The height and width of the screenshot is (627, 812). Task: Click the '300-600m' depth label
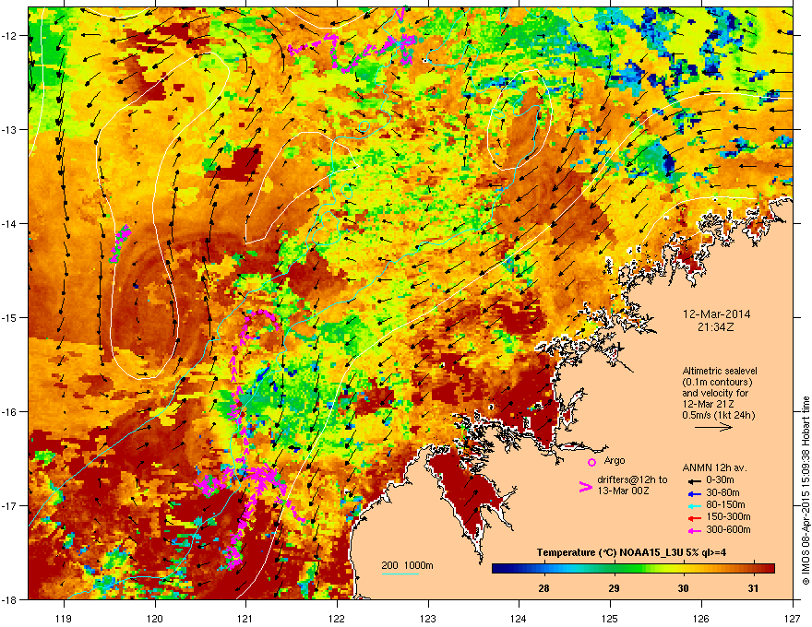[728, 530]
